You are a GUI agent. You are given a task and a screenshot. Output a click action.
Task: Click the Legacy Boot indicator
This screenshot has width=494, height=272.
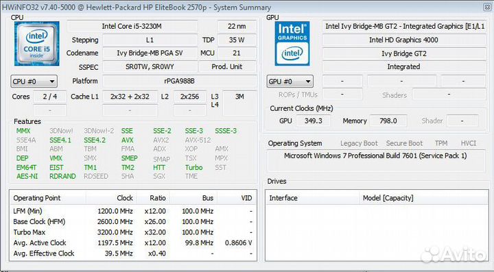pos(359,143)
